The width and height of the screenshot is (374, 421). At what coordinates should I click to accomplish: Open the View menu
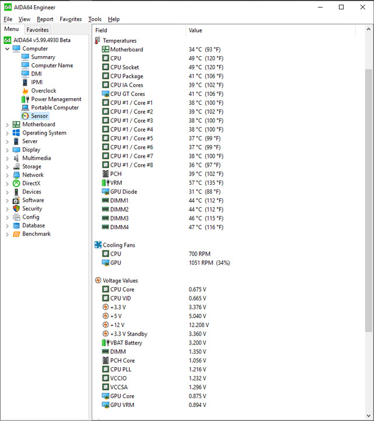tap(25, 19)
